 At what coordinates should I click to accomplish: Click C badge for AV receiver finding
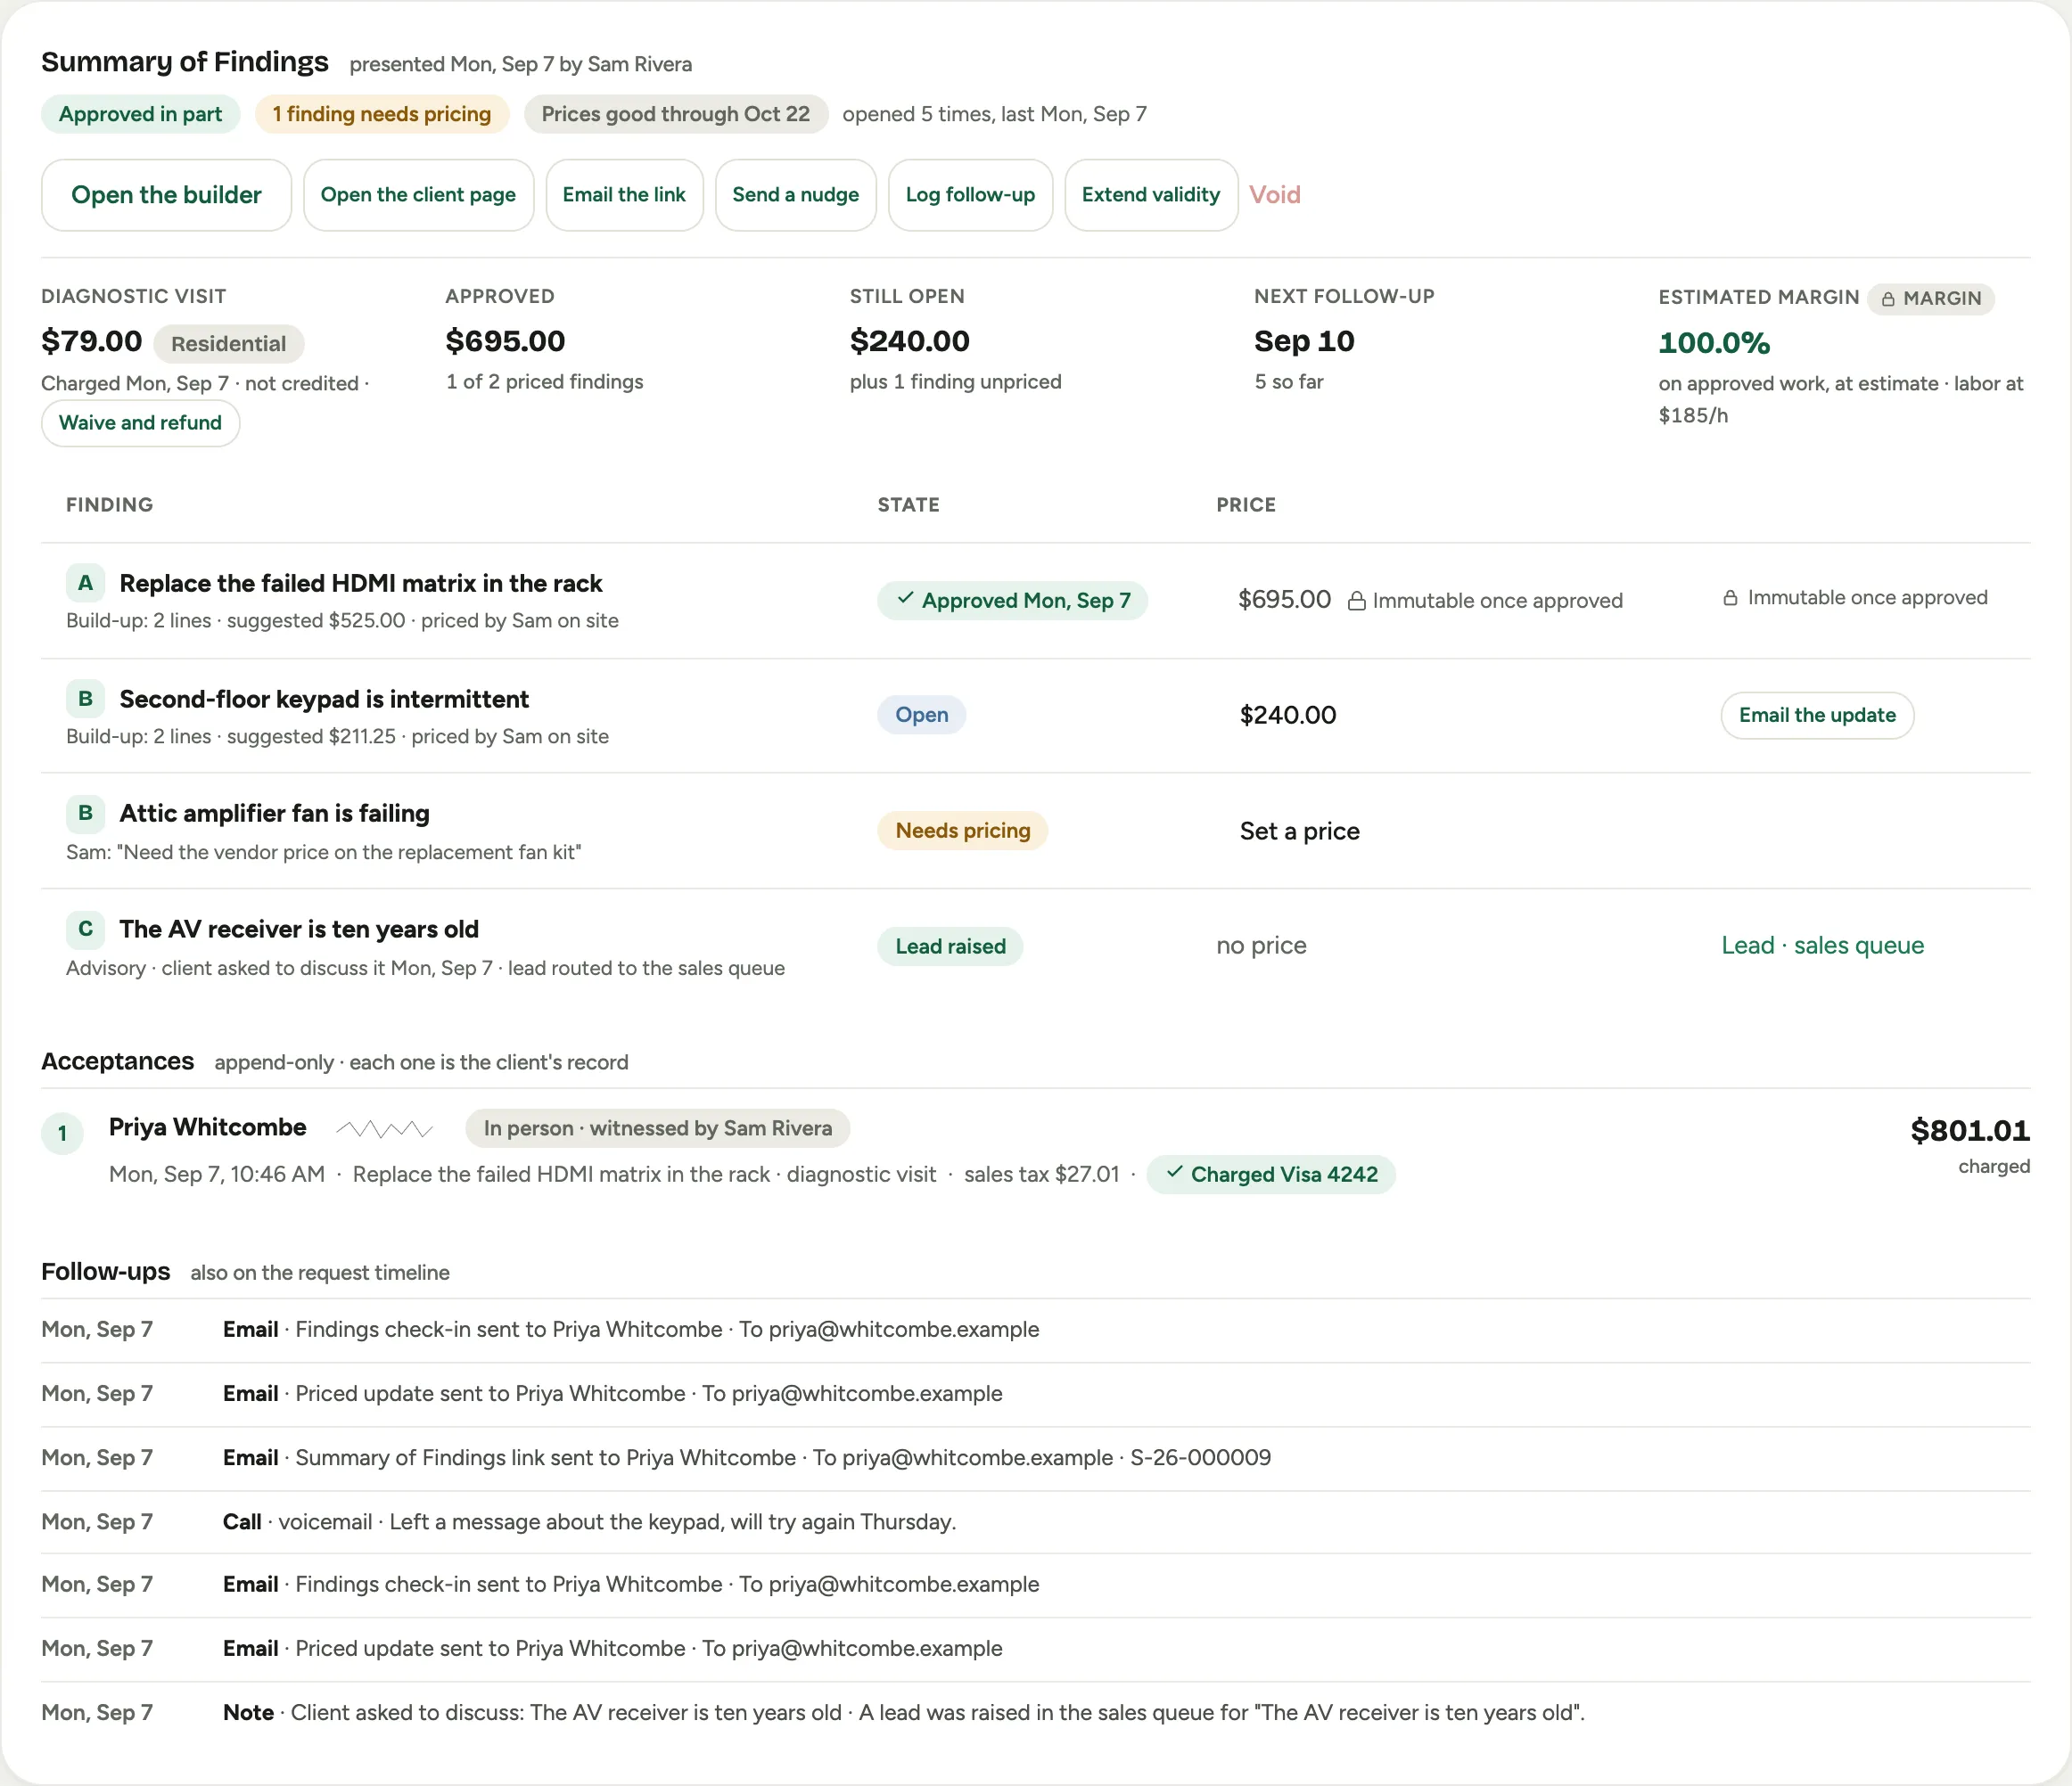tap(86, 929)
